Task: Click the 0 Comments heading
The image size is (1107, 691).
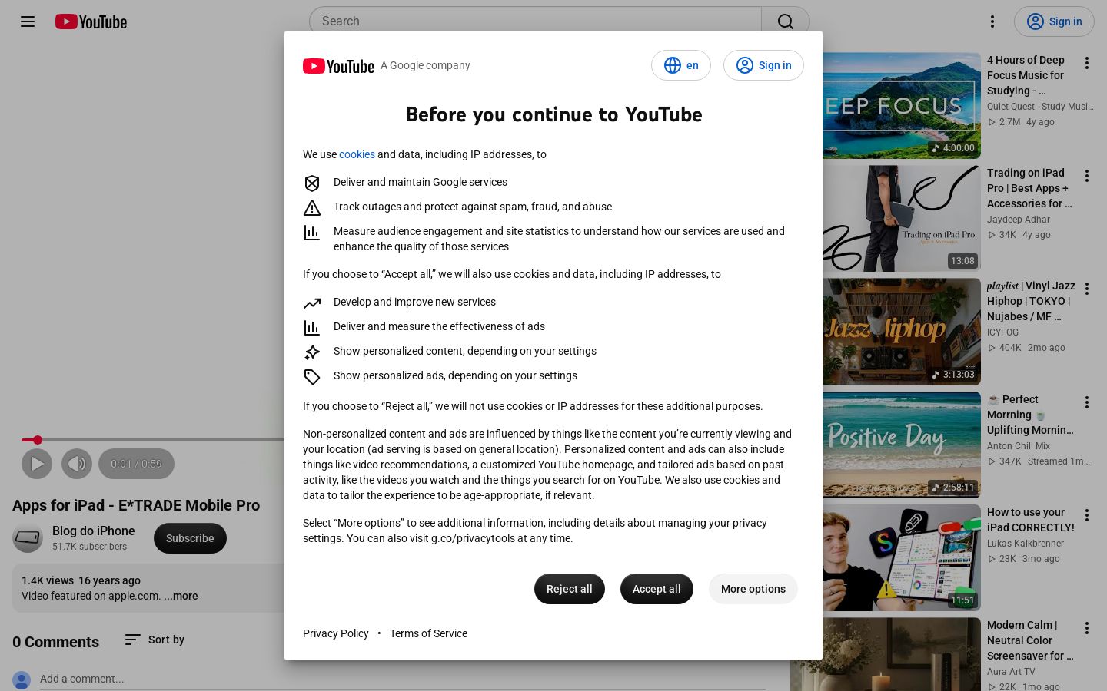Action: coord(55,642)
